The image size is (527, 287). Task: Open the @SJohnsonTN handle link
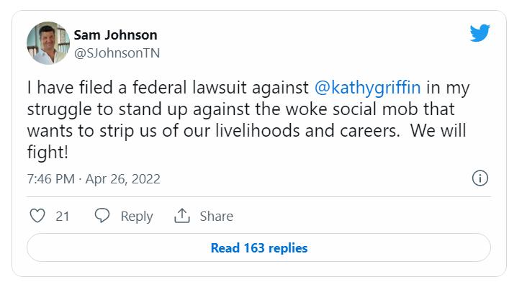(x=117, y=53)
